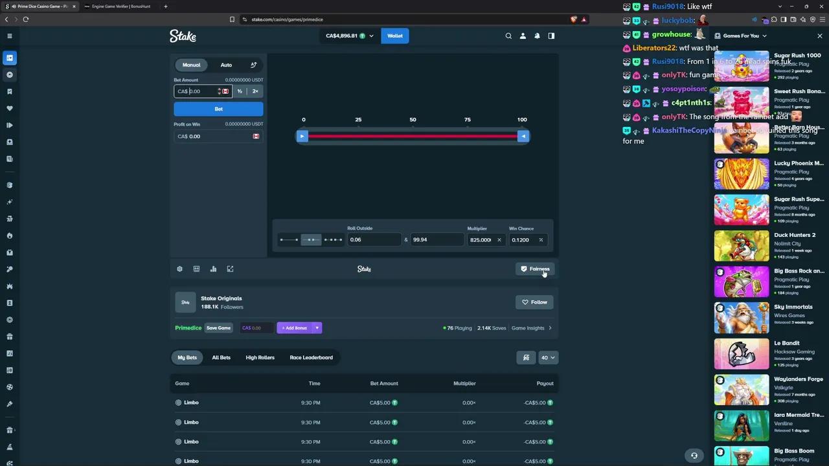829x466 pixels.
Task: Click the Add Bonus button
Action: [x=294, y=328]
